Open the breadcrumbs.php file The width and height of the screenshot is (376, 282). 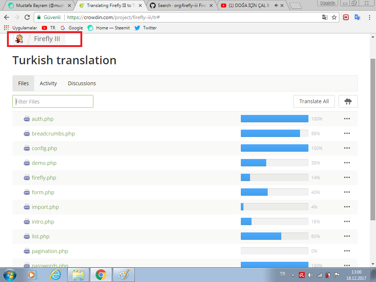point(53,134)
